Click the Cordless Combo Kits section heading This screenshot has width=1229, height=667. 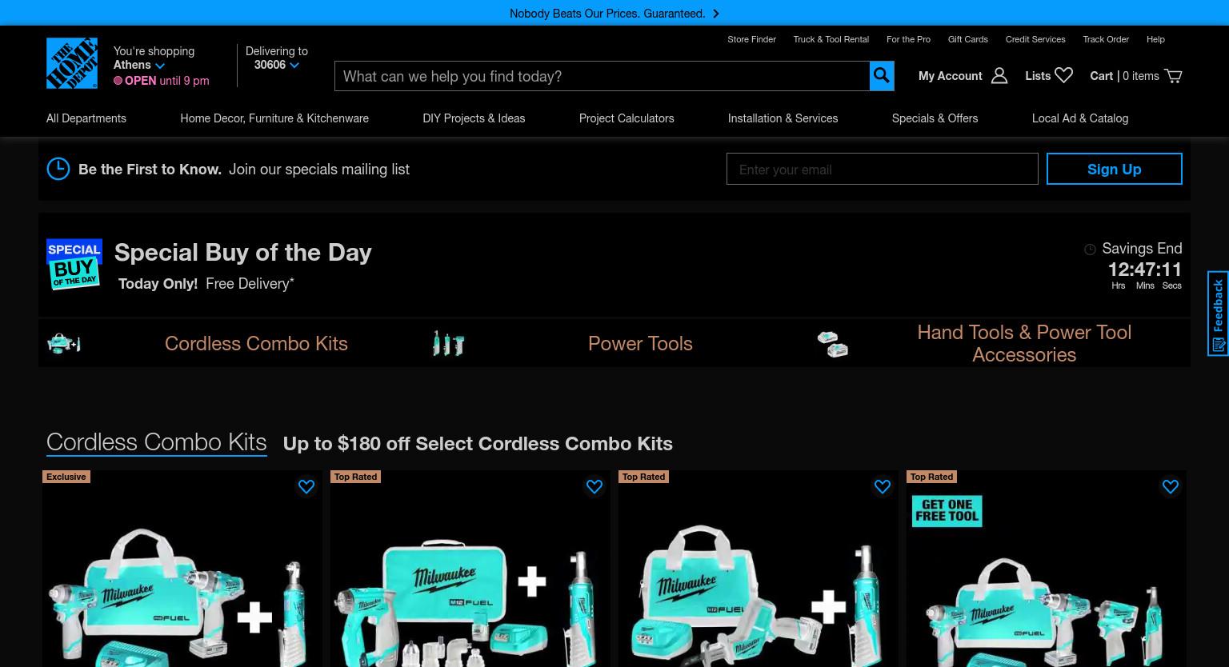click(156, 442)
